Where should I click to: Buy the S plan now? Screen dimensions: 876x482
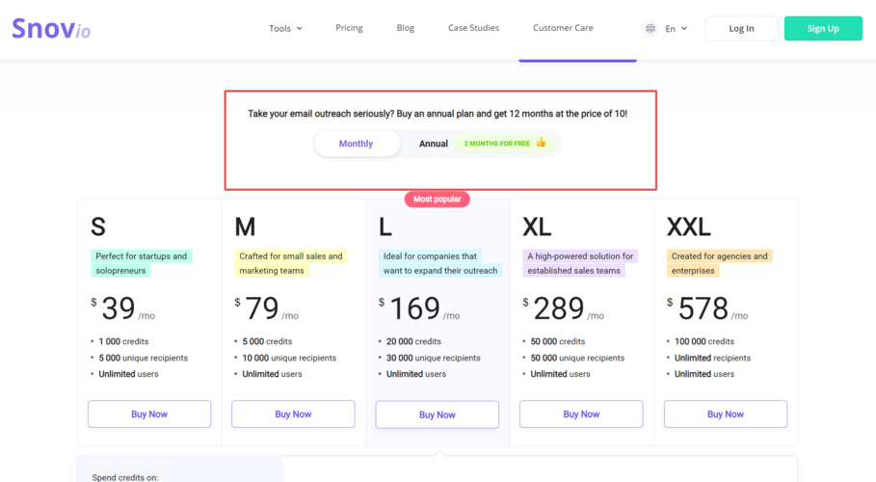point(149,415)
